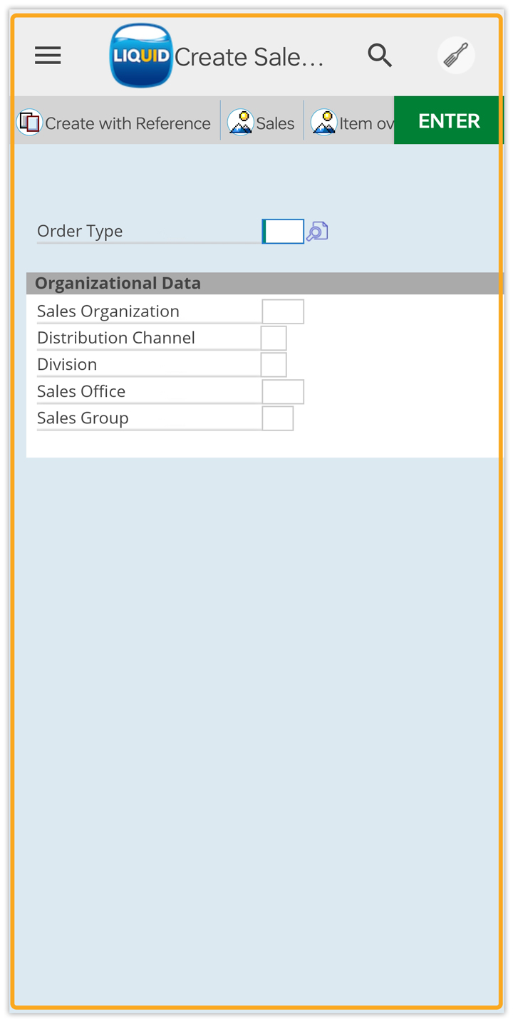Focus the Division input box
The width and height of the screenshot is (513, 1022).
pos(274,364)
